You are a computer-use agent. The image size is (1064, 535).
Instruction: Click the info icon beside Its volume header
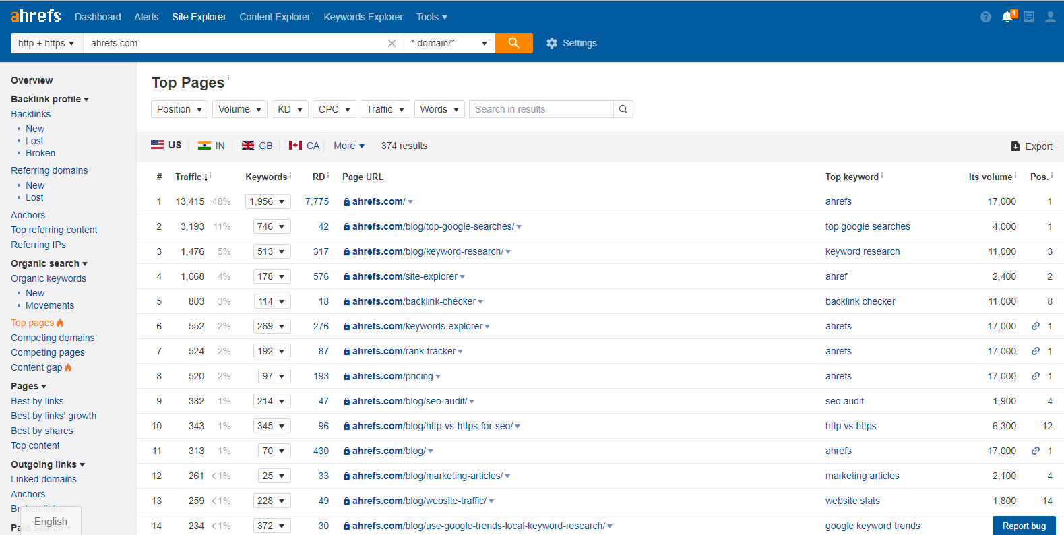[x=1015, y=175]
